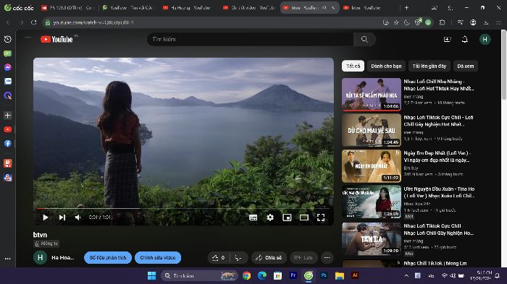Select the 'Tất cả' filter chip
The width and height of the screenshot is (507, 284).
(353, 66)
